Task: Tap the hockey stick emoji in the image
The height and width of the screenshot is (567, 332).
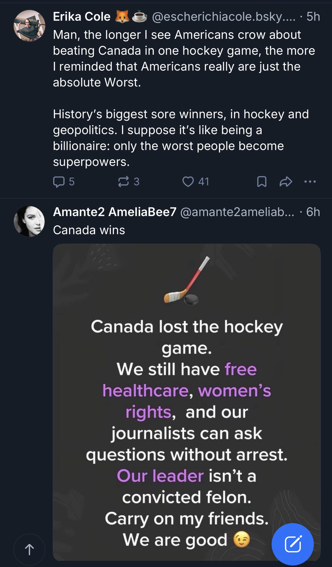Action: pyautogui.click(x=187, y=281)
